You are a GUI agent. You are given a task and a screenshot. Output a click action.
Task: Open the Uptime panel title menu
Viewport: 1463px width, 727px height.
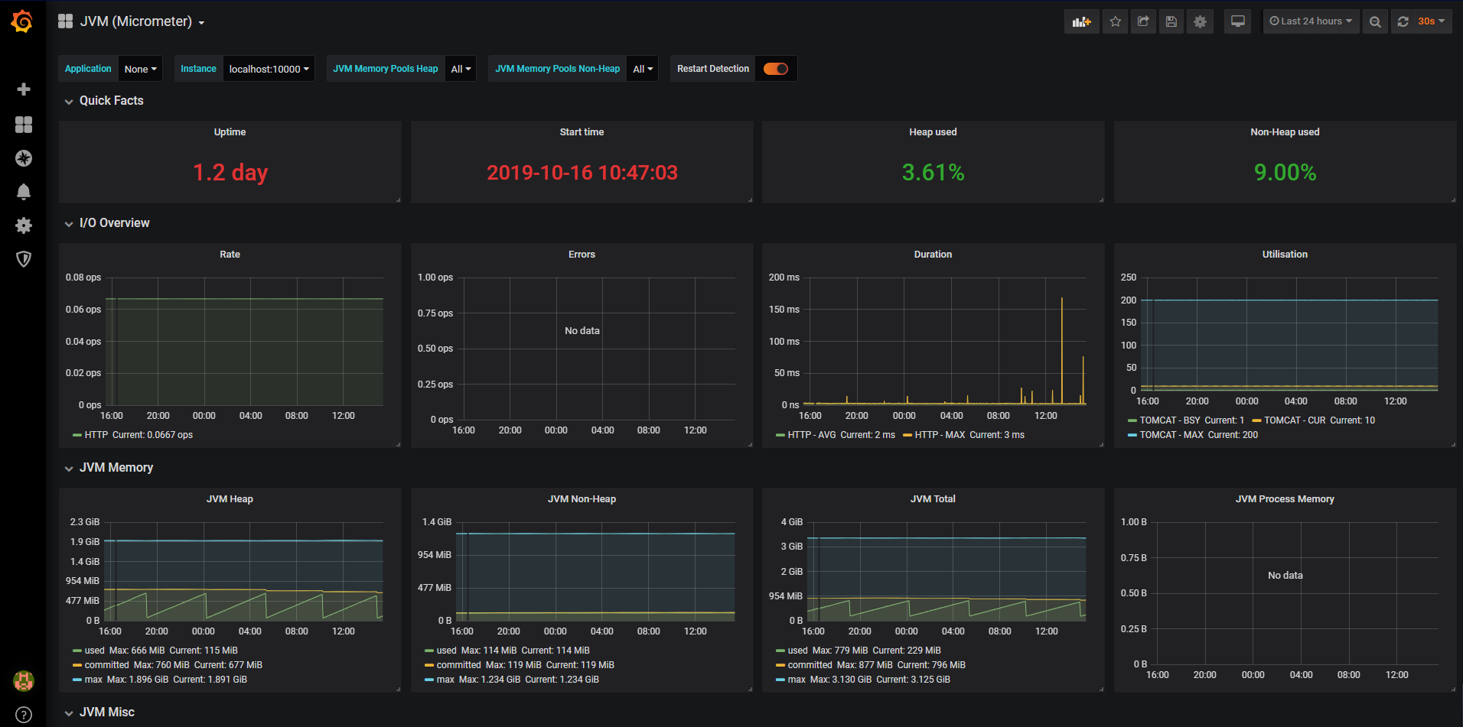(230, 132)
